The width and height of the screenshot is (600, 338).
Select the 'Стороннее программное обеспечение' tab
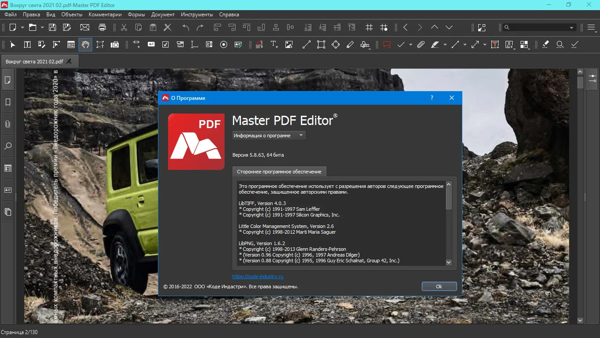pyautogui.click(x=280, y=172)
